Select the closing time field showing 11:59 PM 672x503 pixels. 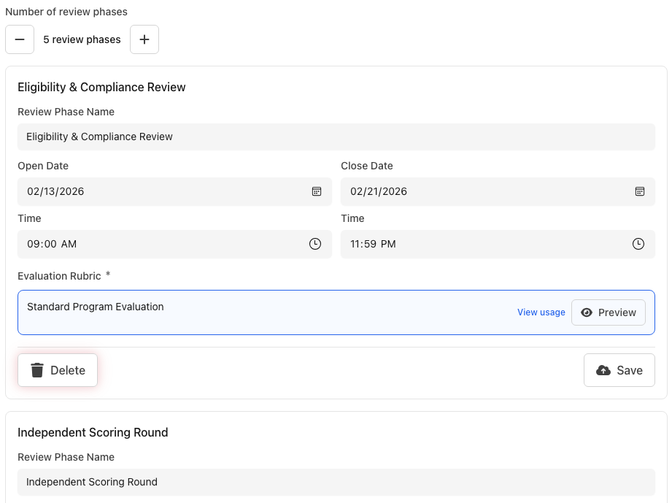[x=474, y=244]
